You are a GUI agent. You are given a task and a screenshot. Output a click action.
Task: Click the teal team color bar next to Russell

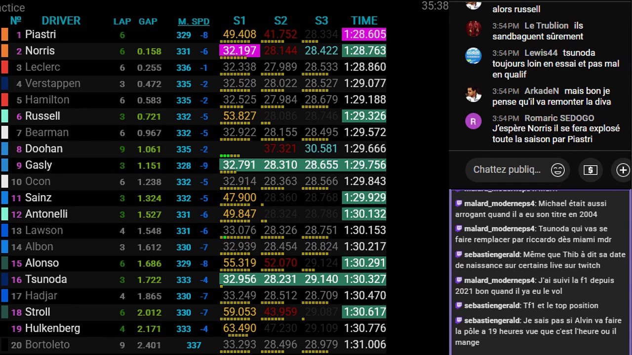click(x=5, y=116)
